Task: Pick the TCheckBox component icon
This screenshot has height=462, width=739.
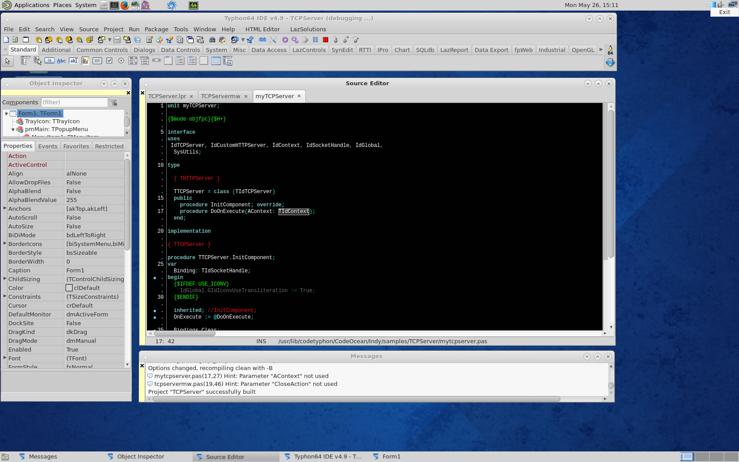Action: 109,60
